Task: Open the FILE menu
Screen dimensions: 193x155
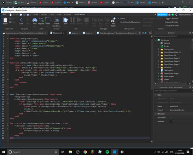Action: point(5,14)
